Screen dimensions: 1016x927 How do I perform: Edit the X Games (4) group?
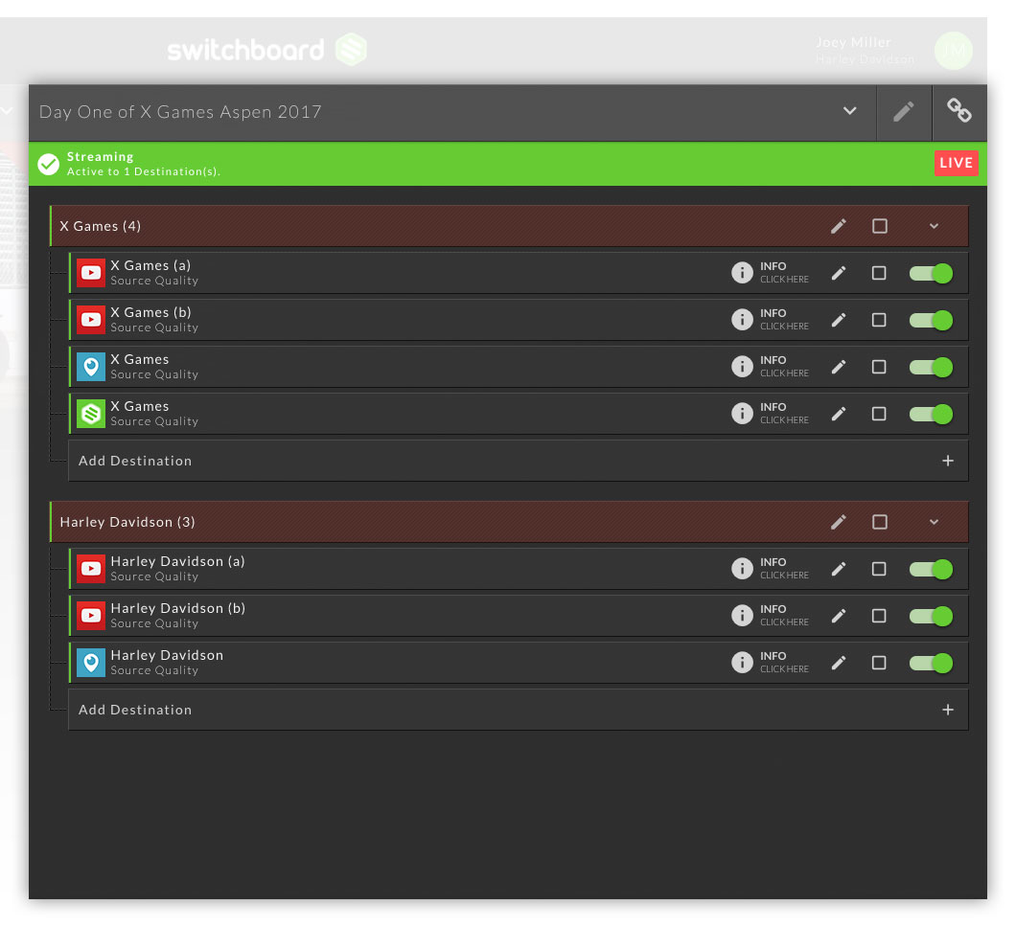point(839,226)
